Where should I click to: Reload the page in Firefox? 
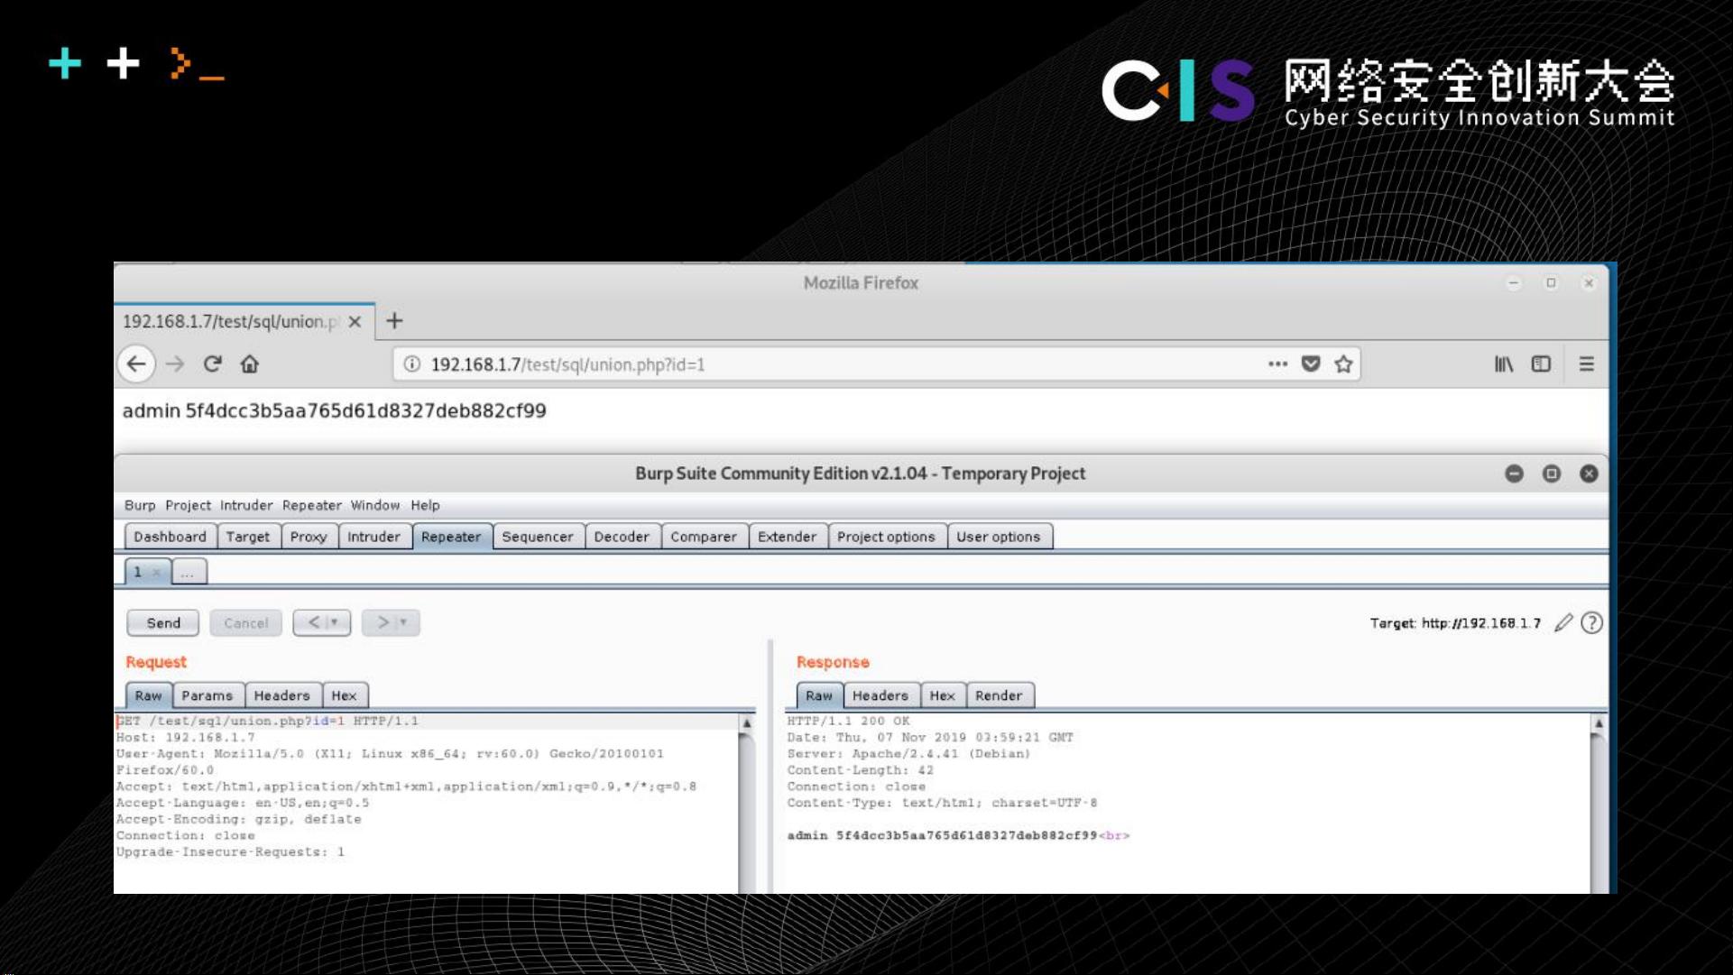coord(213,364)
